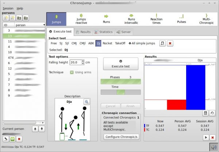Viewport: 219px width, 152px height.
Task: Move current person up with arrow
Action: tap(35, 129)
